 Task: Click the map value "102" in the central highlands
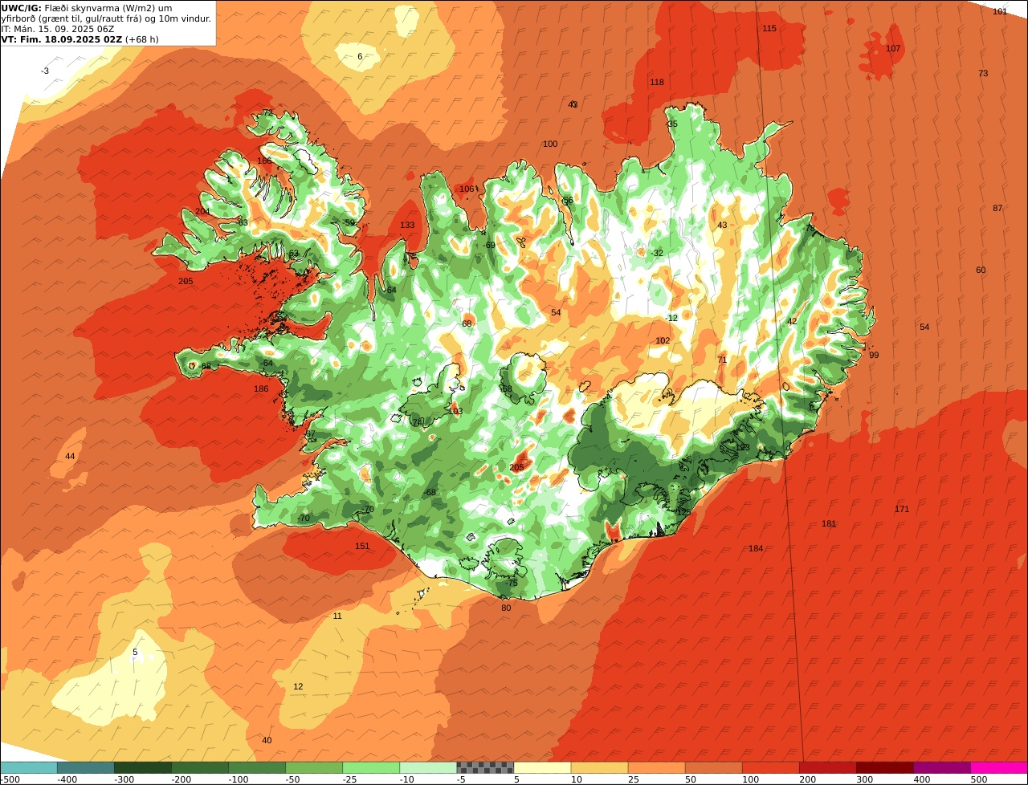click(663, 340)
